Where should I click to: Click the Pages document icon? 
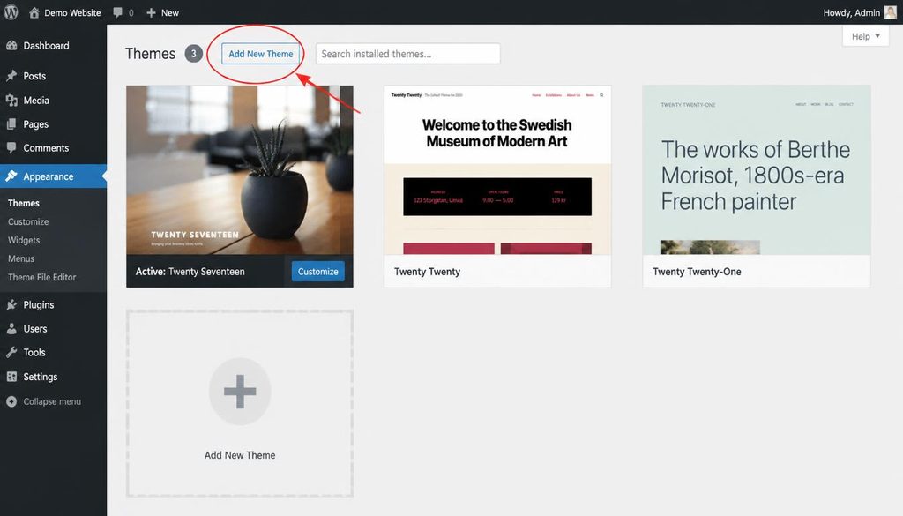pyautogui.click(x=11, y=123)
